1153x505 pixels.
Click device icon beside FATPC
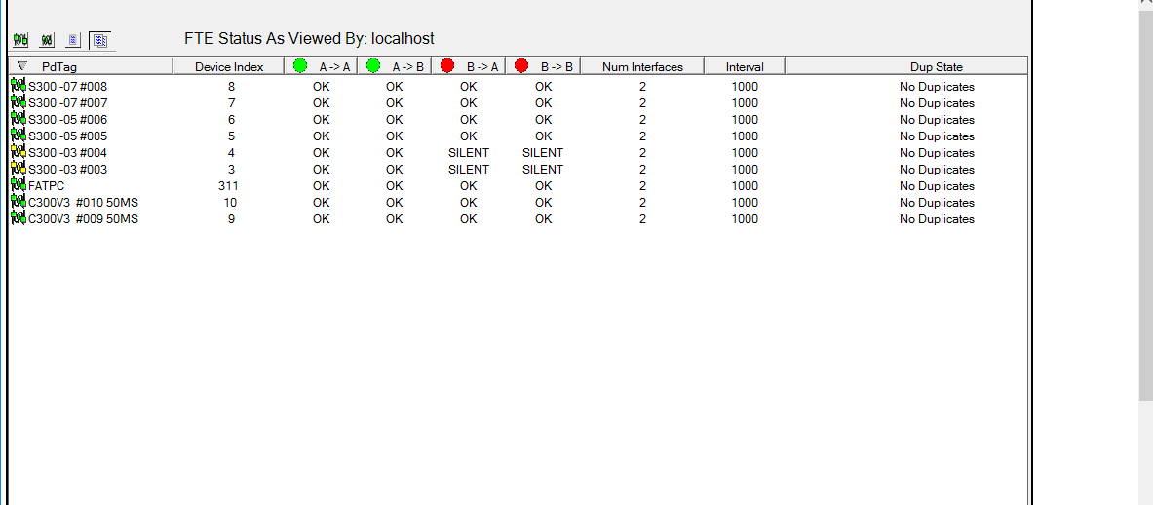(x=19, y=185)
